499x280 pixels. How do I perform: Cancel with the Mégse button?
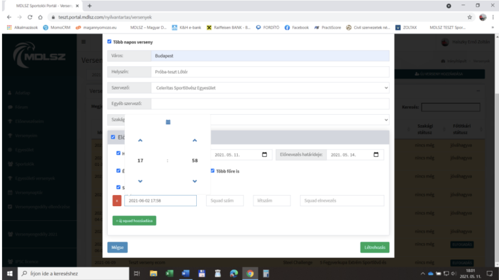[x=118, y=247]
